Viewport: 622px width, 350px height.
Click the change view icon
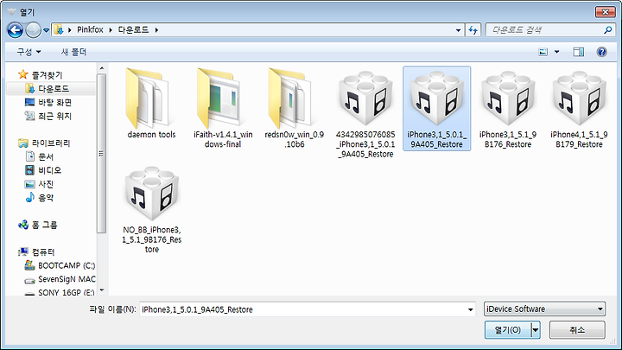coord(543,52)
